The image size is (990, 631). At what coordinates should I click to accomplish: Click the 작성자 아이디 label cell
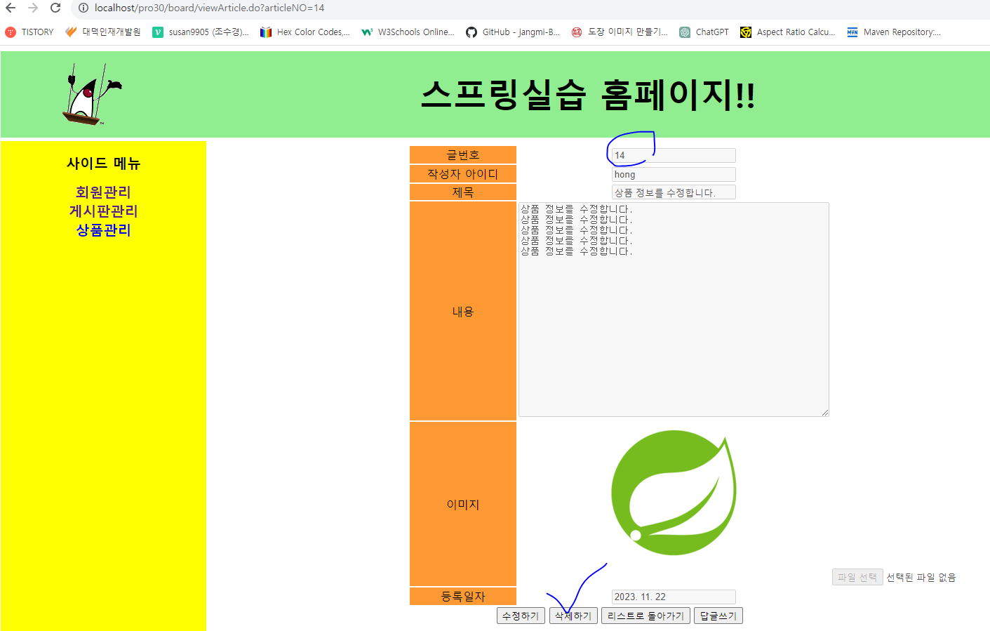(x=463, y=174)
